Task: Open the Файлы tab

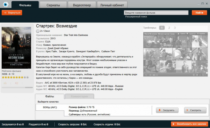Action: click(50, 96)
